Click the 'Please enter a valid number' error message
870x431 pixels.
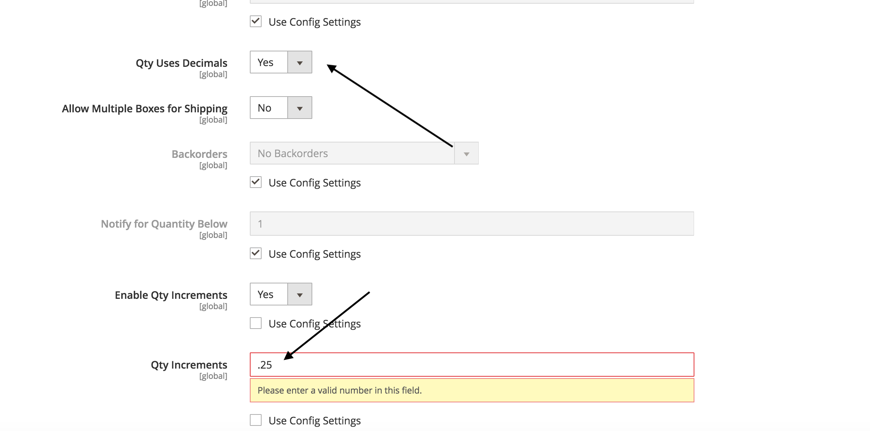472,390
